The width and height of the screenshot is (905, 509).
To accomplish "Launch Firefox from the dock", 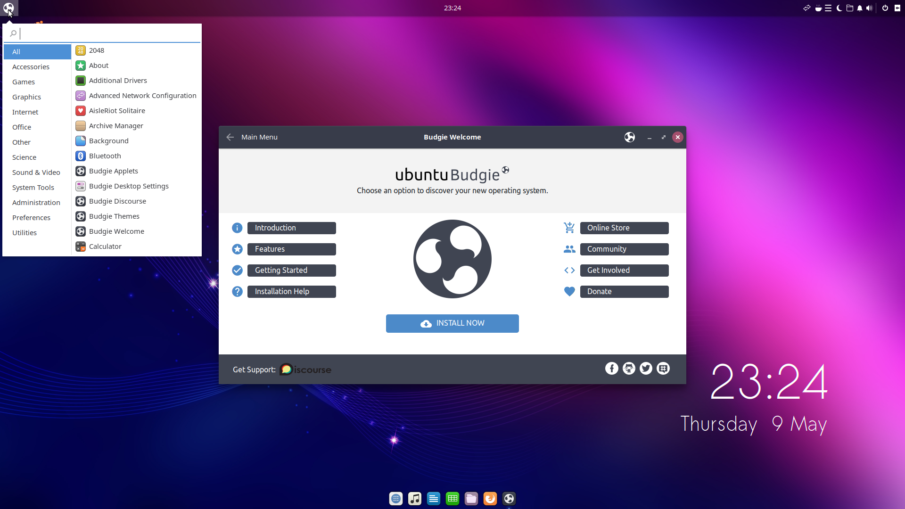I will pos(490,499).
